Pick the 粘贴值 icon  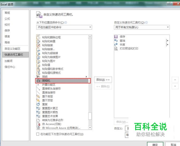click(38, 65)
